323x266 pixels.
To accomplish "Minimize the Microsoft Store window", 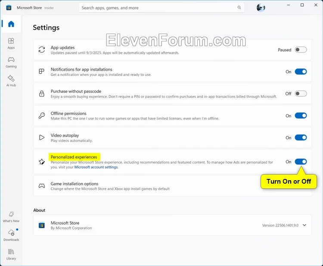I will click(x=289, y=5).
